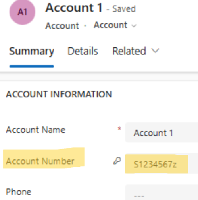
Task: Click the empty Phone input field
Action: pos(162,193)
